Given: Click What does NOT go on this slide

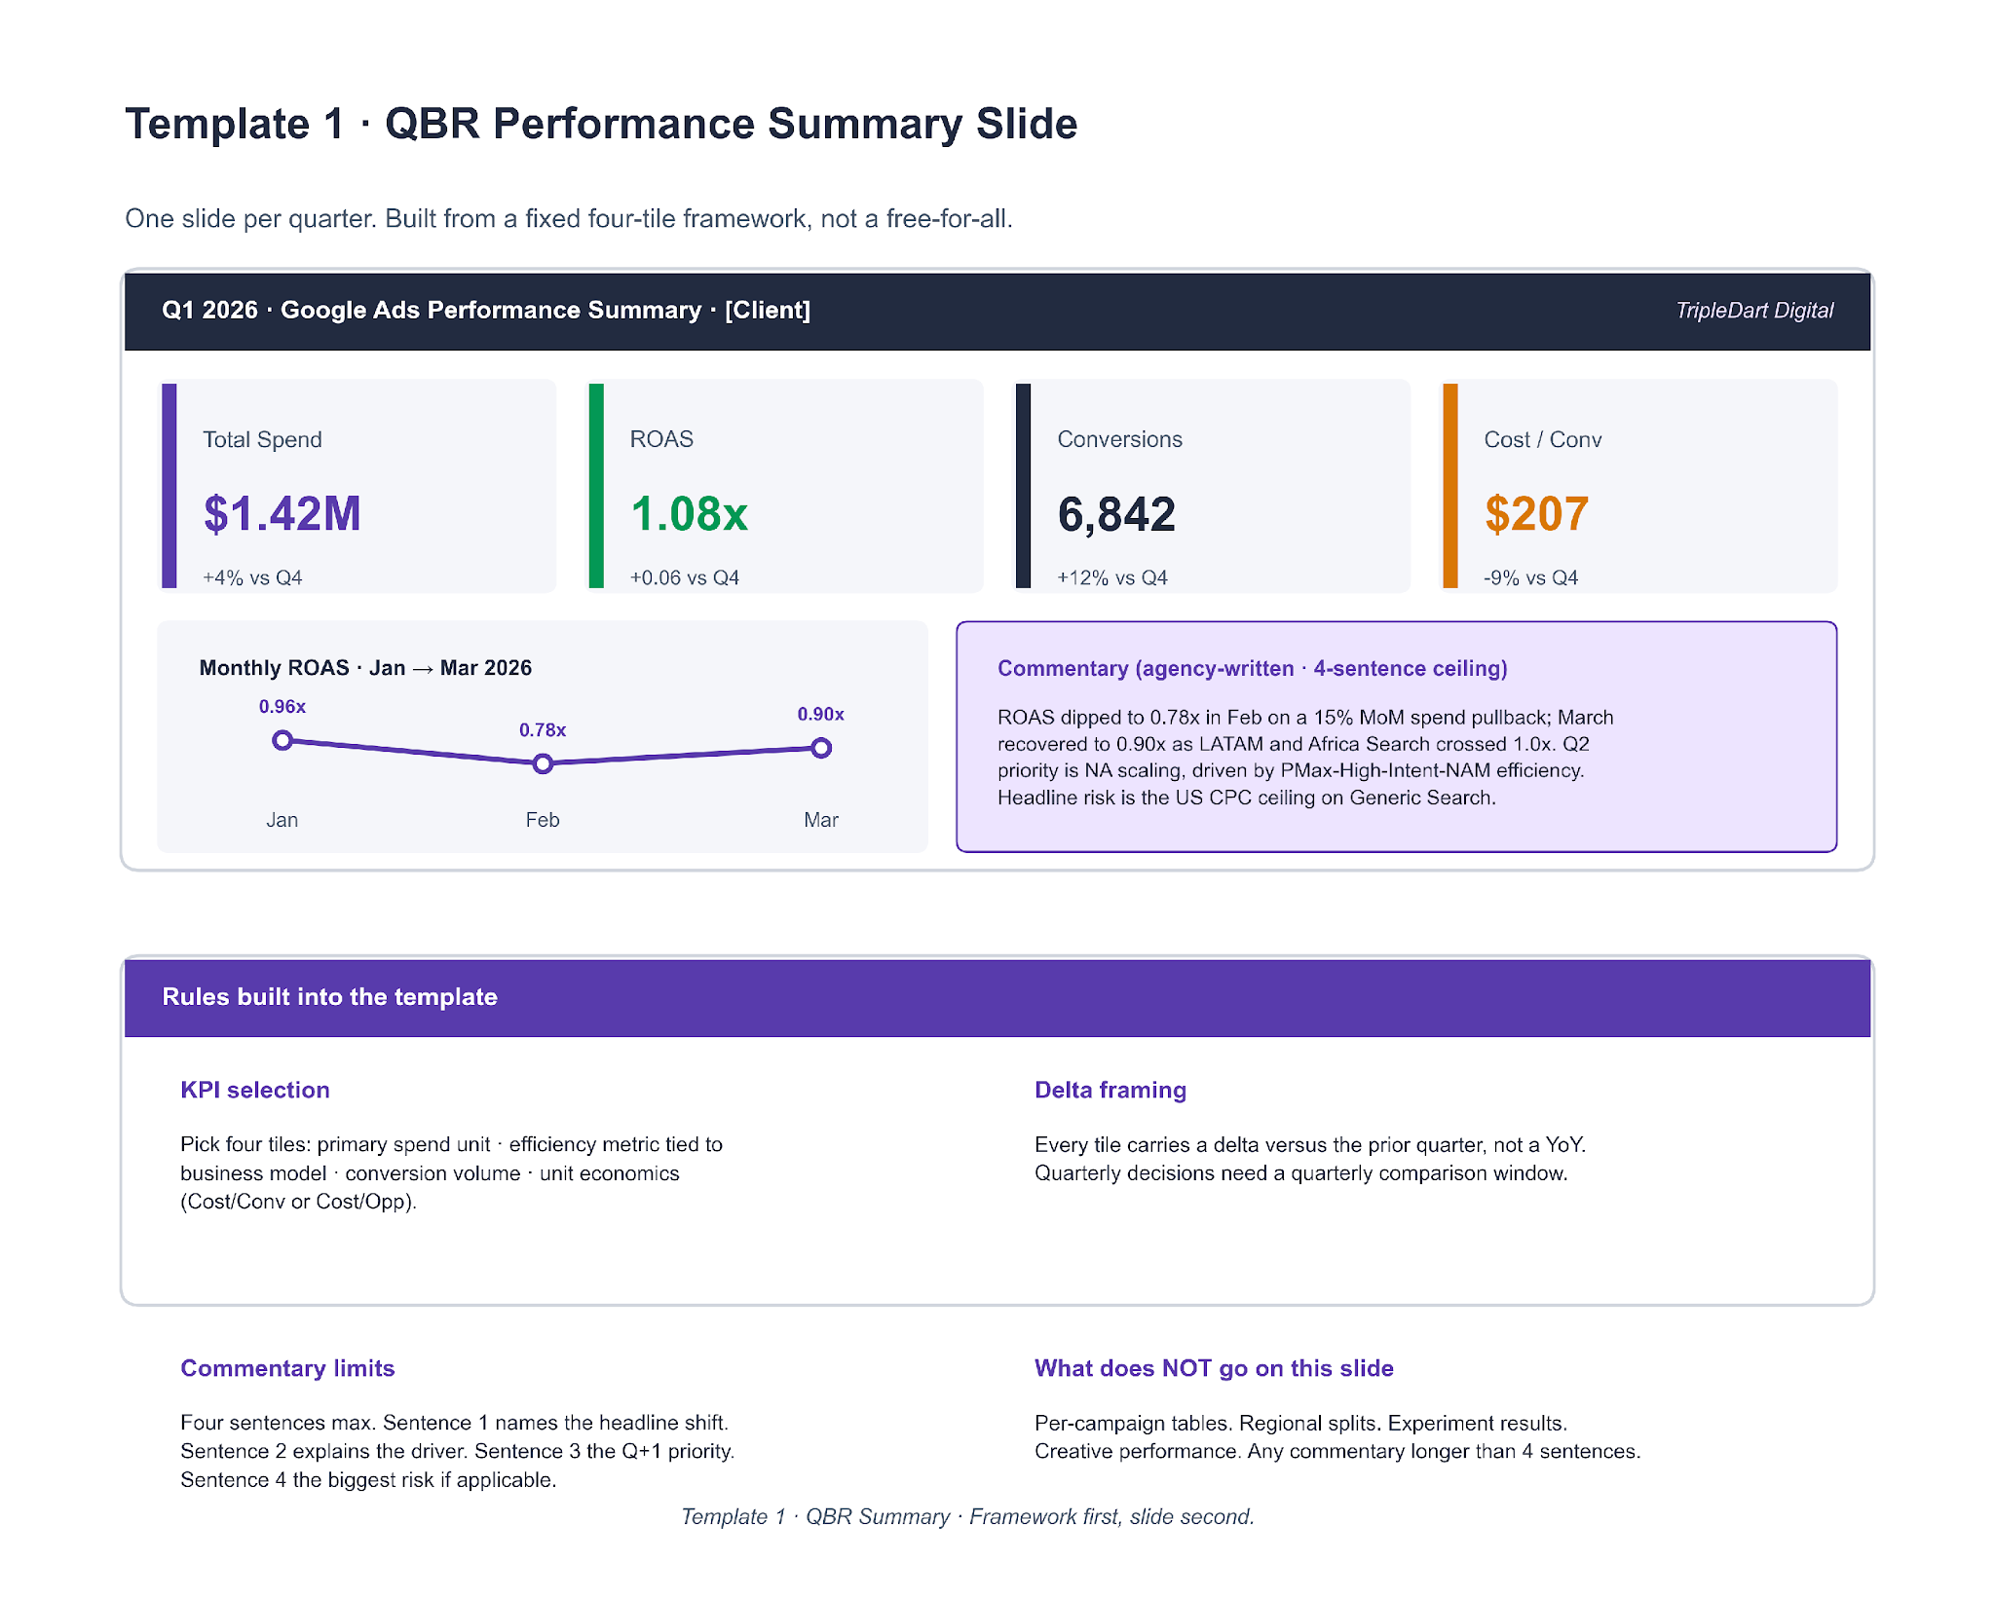Looking at the screenshot, I should [1213, 1368].
